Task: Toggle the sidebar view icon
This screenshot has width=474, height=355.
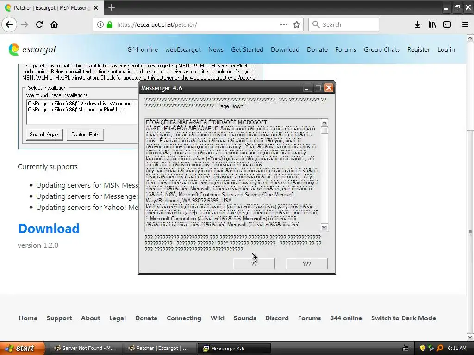Action: 447,24
